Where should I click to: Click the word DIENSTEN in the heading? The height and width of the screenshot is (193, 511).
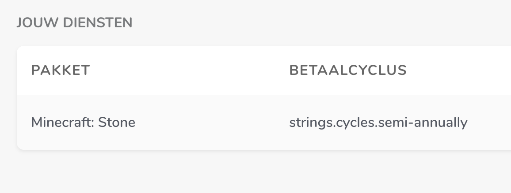click(x=97, y=23)
